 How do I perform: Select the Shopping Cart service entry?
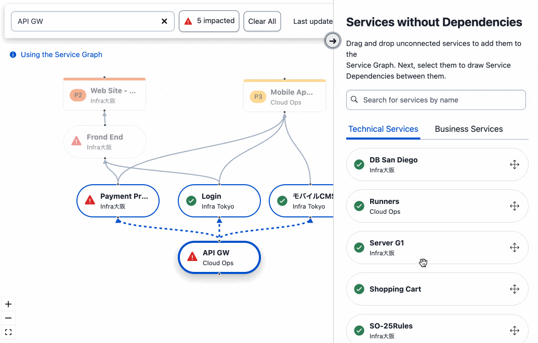[x=436, y=289]
